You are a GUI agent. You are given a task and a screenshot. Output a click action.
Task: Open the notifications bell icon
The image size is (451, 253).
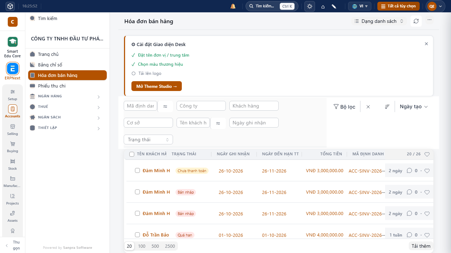233,6
